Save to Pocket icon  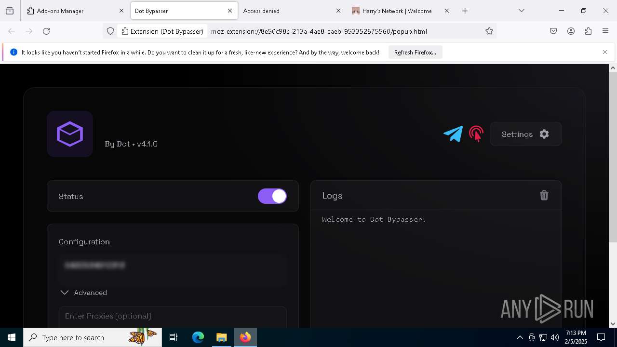click(553, 31)
